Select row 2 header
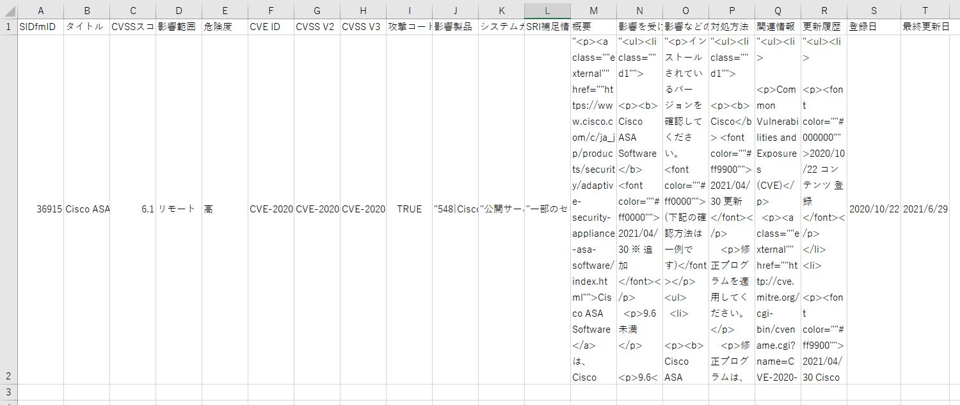 point(9,209)
